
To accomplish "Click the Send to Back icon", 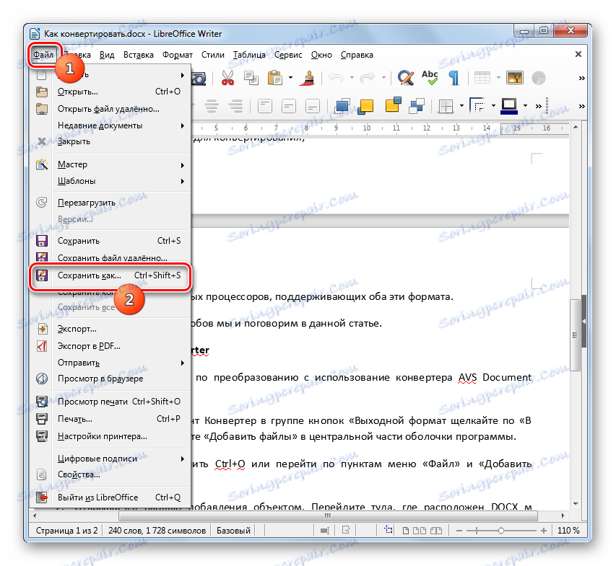I will coord(417,106).
